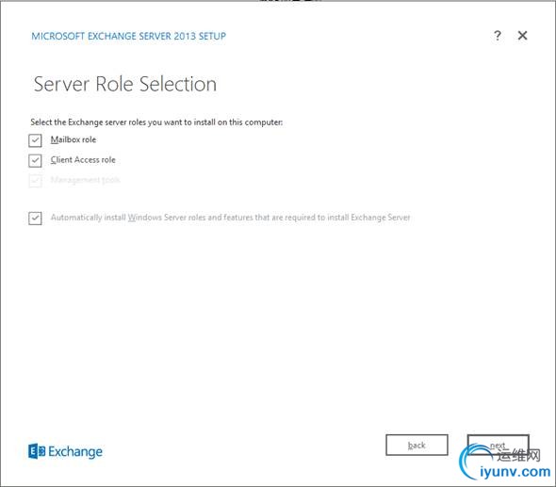Click the automatic install option description text

(x=231, y=218)
